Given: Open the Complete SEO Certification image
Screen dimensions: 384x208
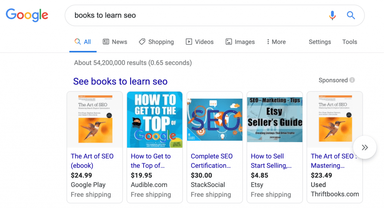Looking at the screenshot, I should [x=215, y=119].
